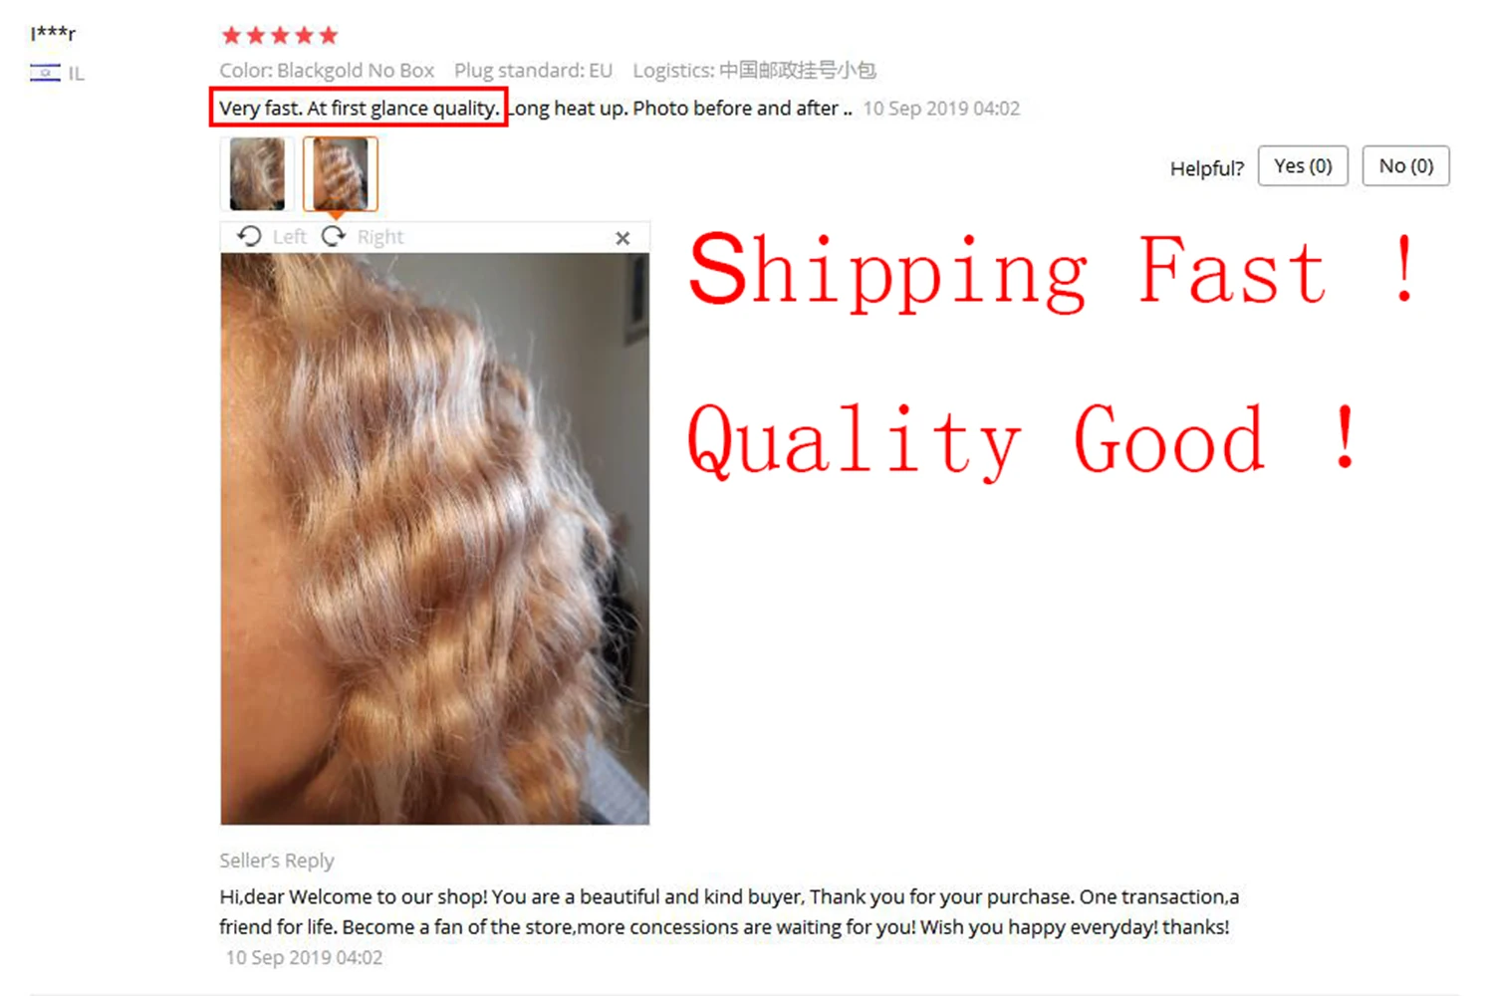Click the Seller's Reply heading

click(277, 861)
